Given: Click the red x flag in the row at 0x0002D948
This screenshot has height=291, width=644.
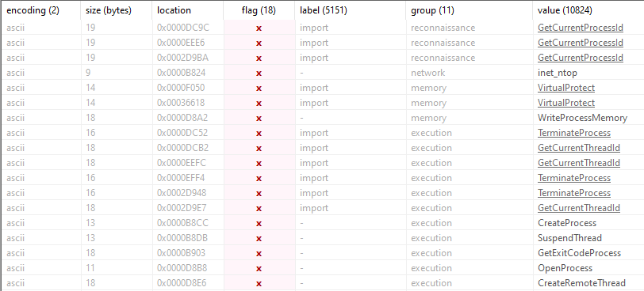Looking at the screenshot, I should (259, 193).
